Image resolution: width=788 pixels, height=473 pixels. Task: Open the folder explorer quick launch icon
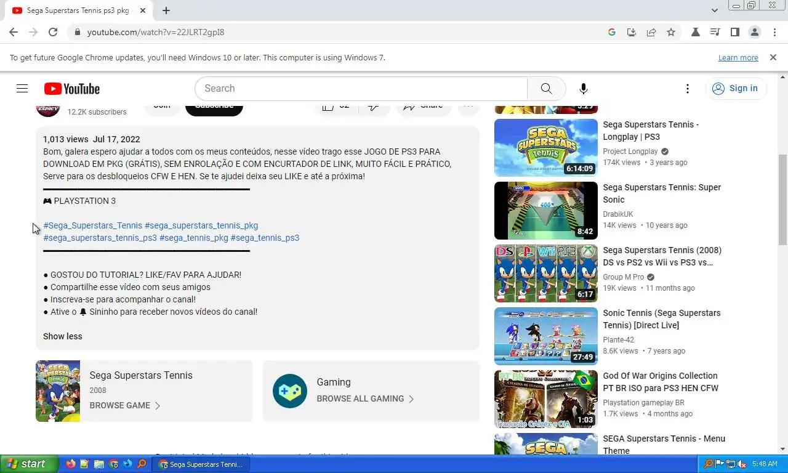[x=99, y=464]
